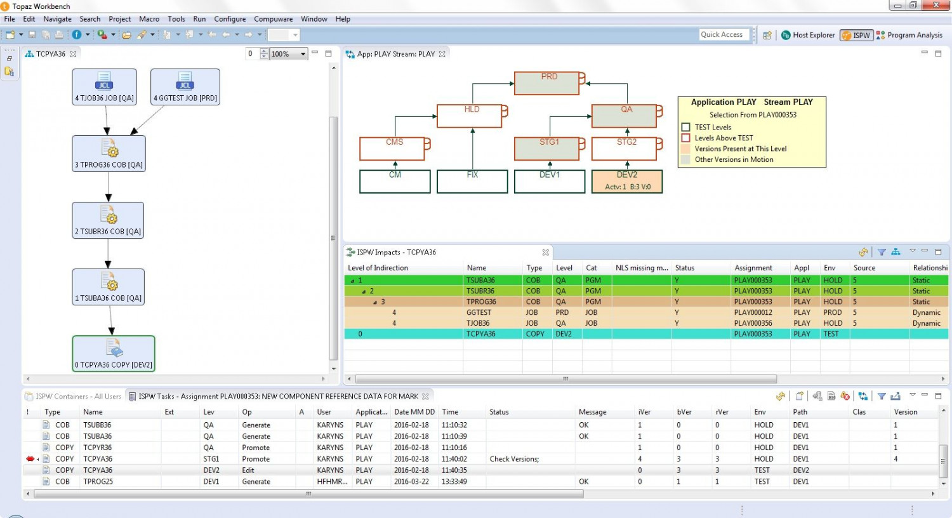Open the dropdown arrow beside the new wizard icon
Screen dimensions: 952x518
point(20,34)
